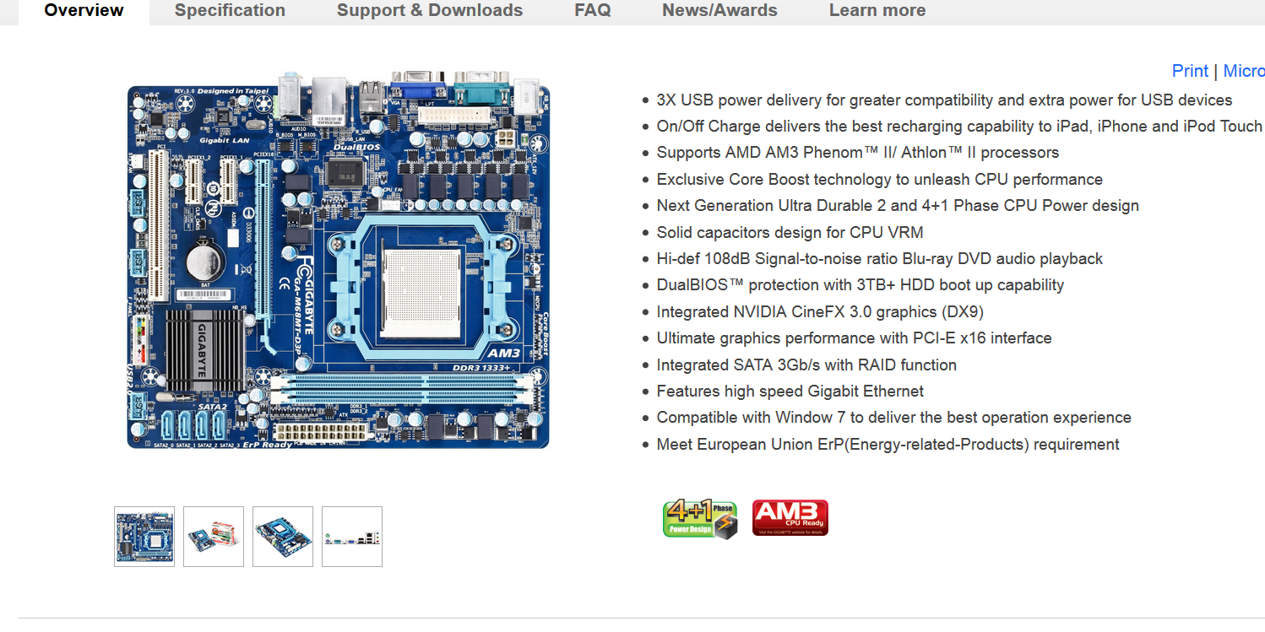The width and height of the screenshot is (1265, 632).
Task: Open the Support & Downloads tab
Action: click(x=430, y=11)
